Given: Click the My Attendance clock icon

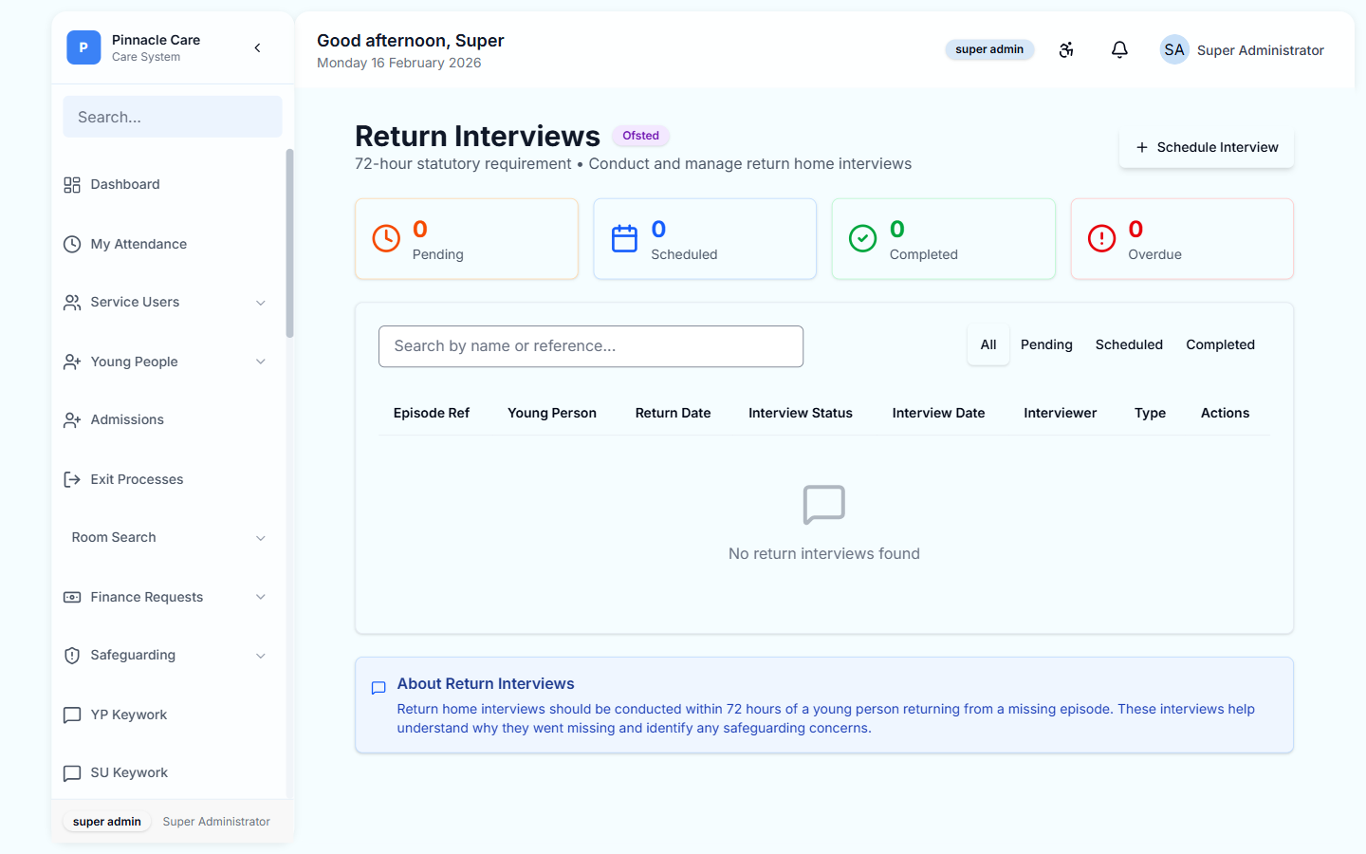Looking at the screenshot, I should (71, 244).
